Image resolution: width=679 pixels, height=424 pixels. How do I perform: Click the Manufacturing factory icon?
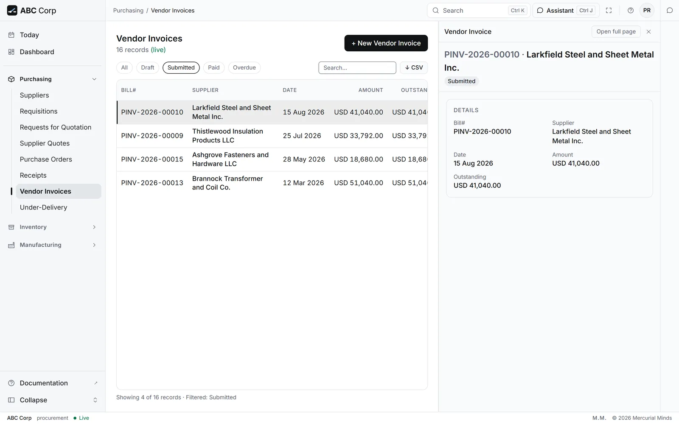point(11,245)
